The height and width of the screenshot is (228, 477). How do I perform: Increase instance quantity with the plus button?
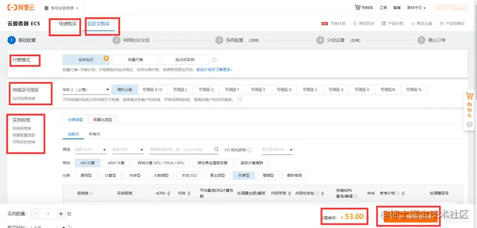coord(61,214)
